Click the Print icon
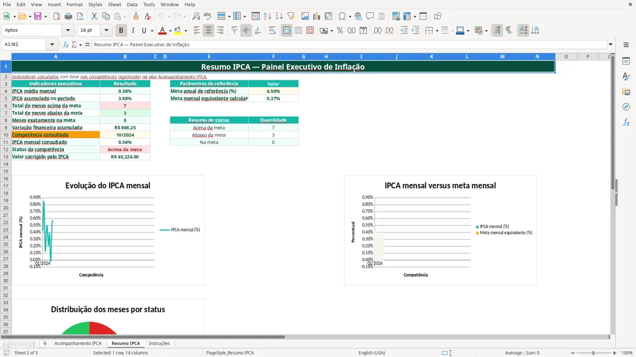This screenshot has height=357, width=636. [68, 16]
